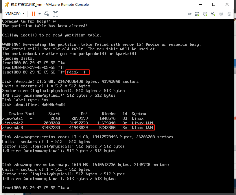Viewport: 236px width, 195px height.
Task: Click the 'the next reboot or after you run partprobe(8)' line
Action: (69, 54)
